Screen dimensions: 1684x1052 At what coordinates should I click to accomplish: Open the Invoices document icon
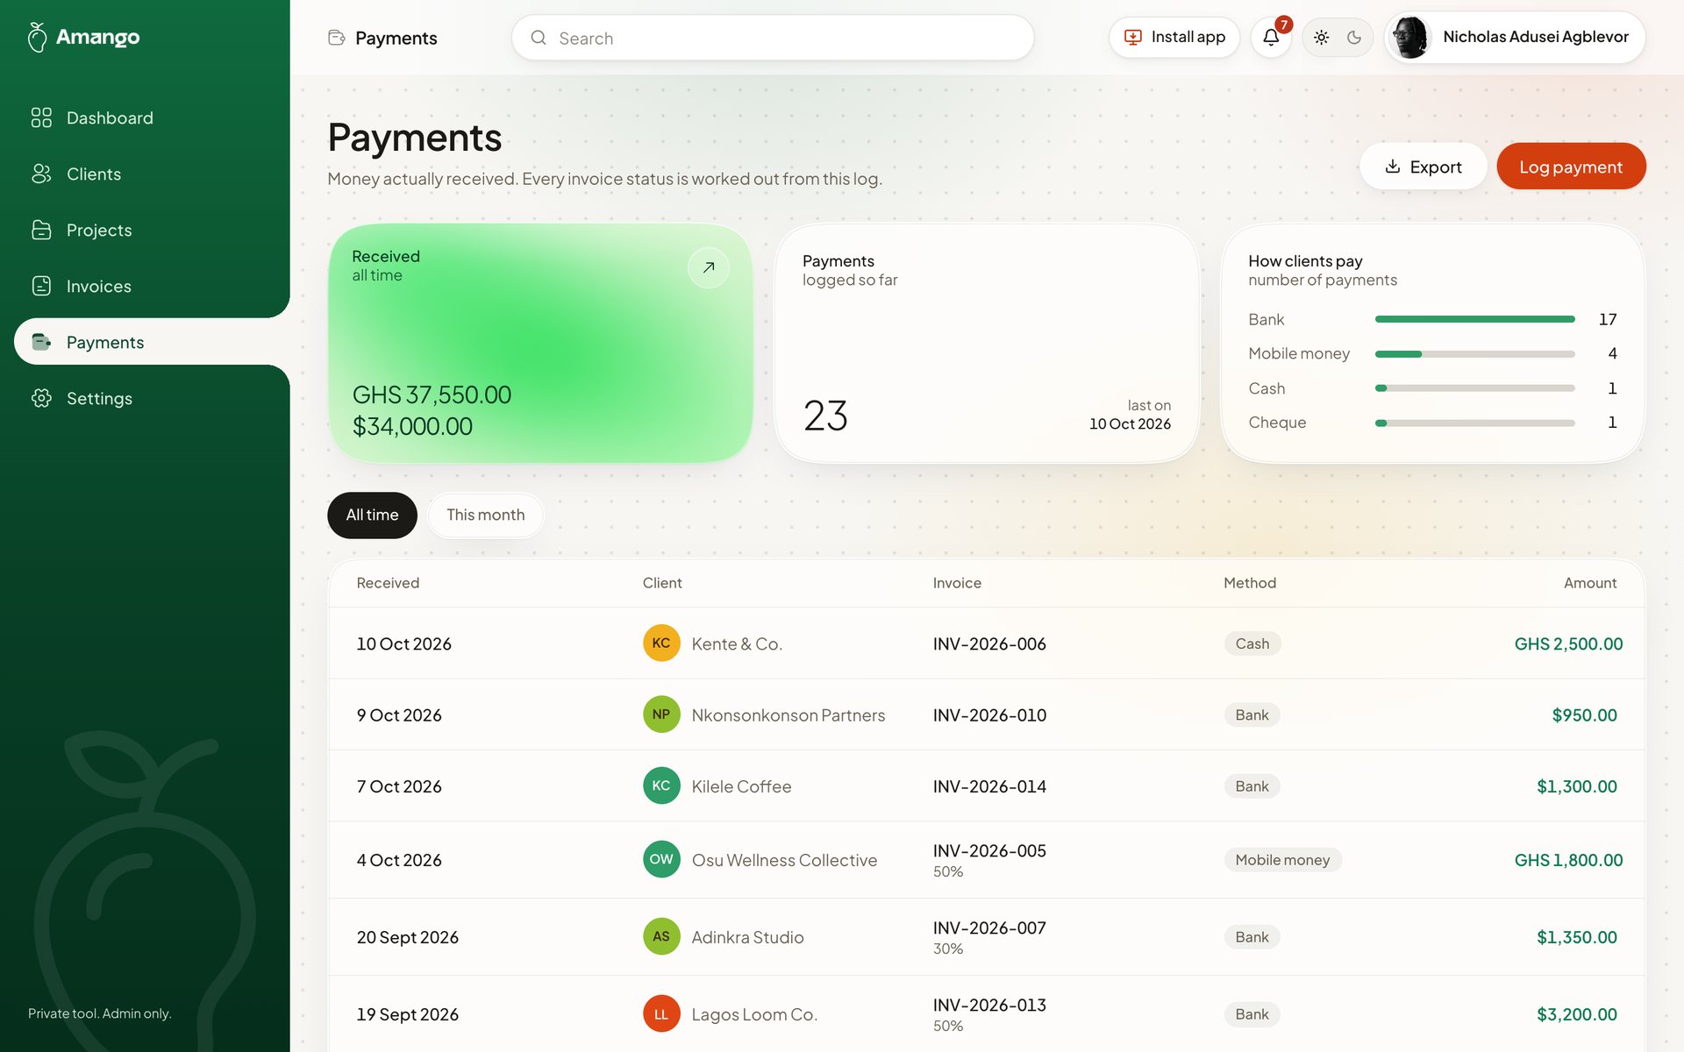tap(41, 286)
